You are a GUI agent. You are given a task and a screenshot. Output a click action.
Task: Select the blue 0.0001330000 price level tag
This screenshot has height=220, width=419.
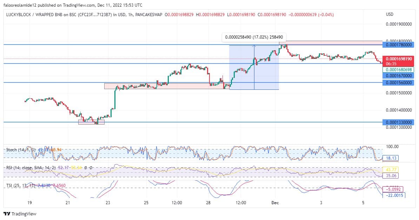pos(398,122)
